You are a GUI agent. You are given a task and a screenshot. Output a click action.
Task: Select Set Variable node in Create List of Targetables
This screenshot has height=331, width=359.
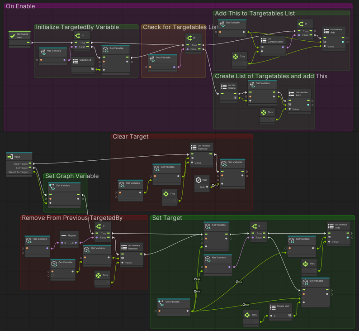(262, 93)
